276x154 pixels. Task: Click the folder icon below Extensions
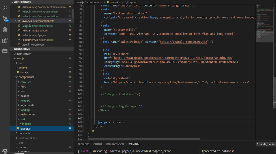pyautogui.click(x=5, y=51)
